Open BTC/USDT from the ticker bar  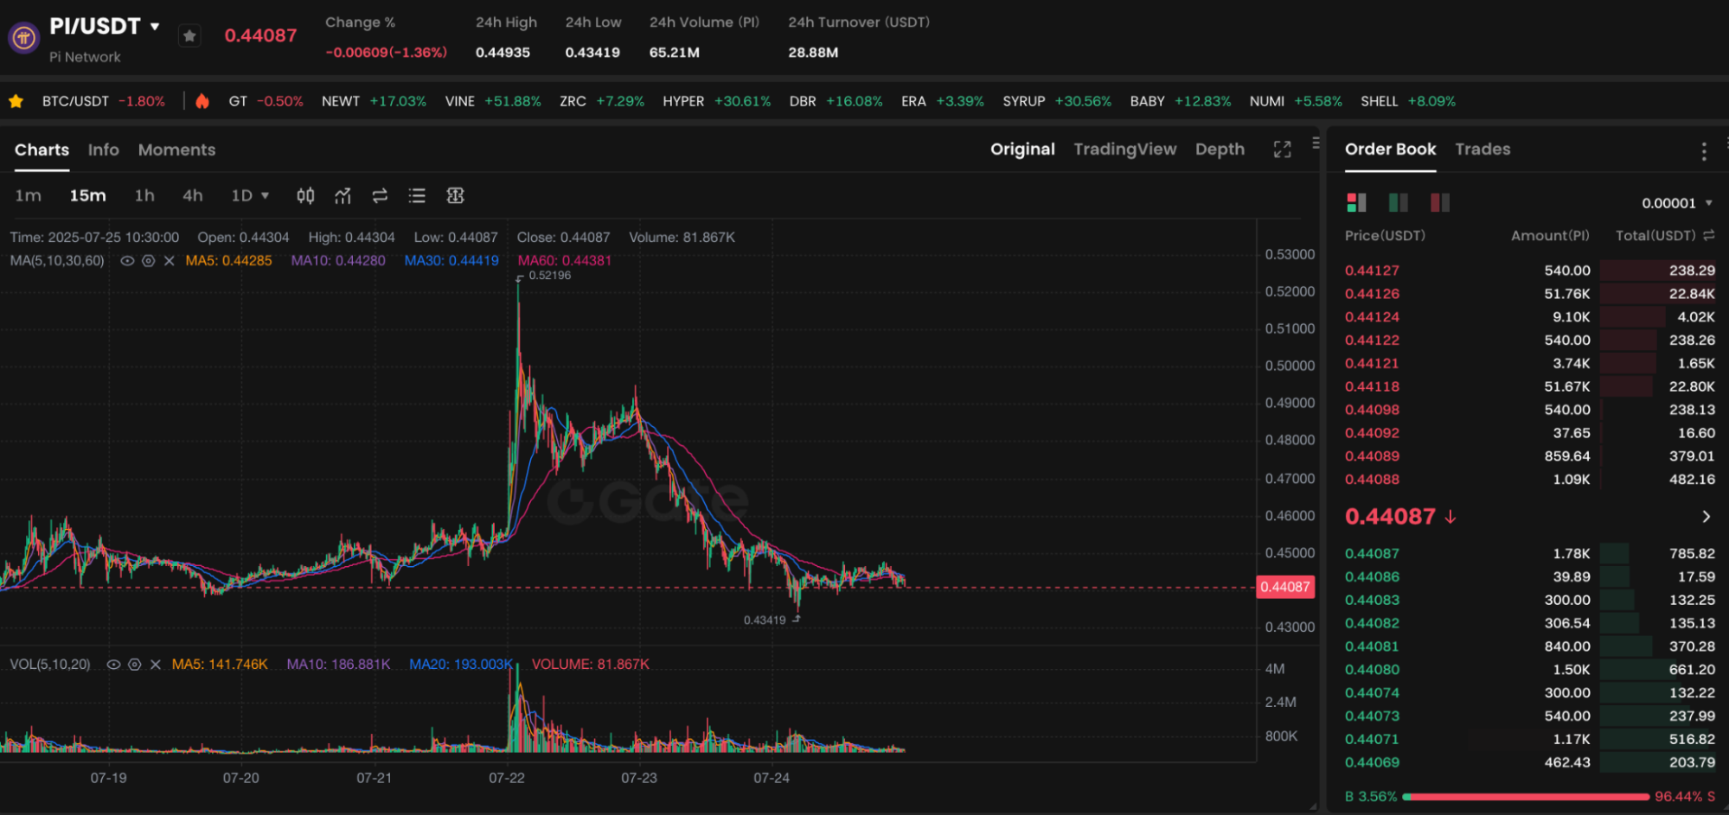(103, 101)
